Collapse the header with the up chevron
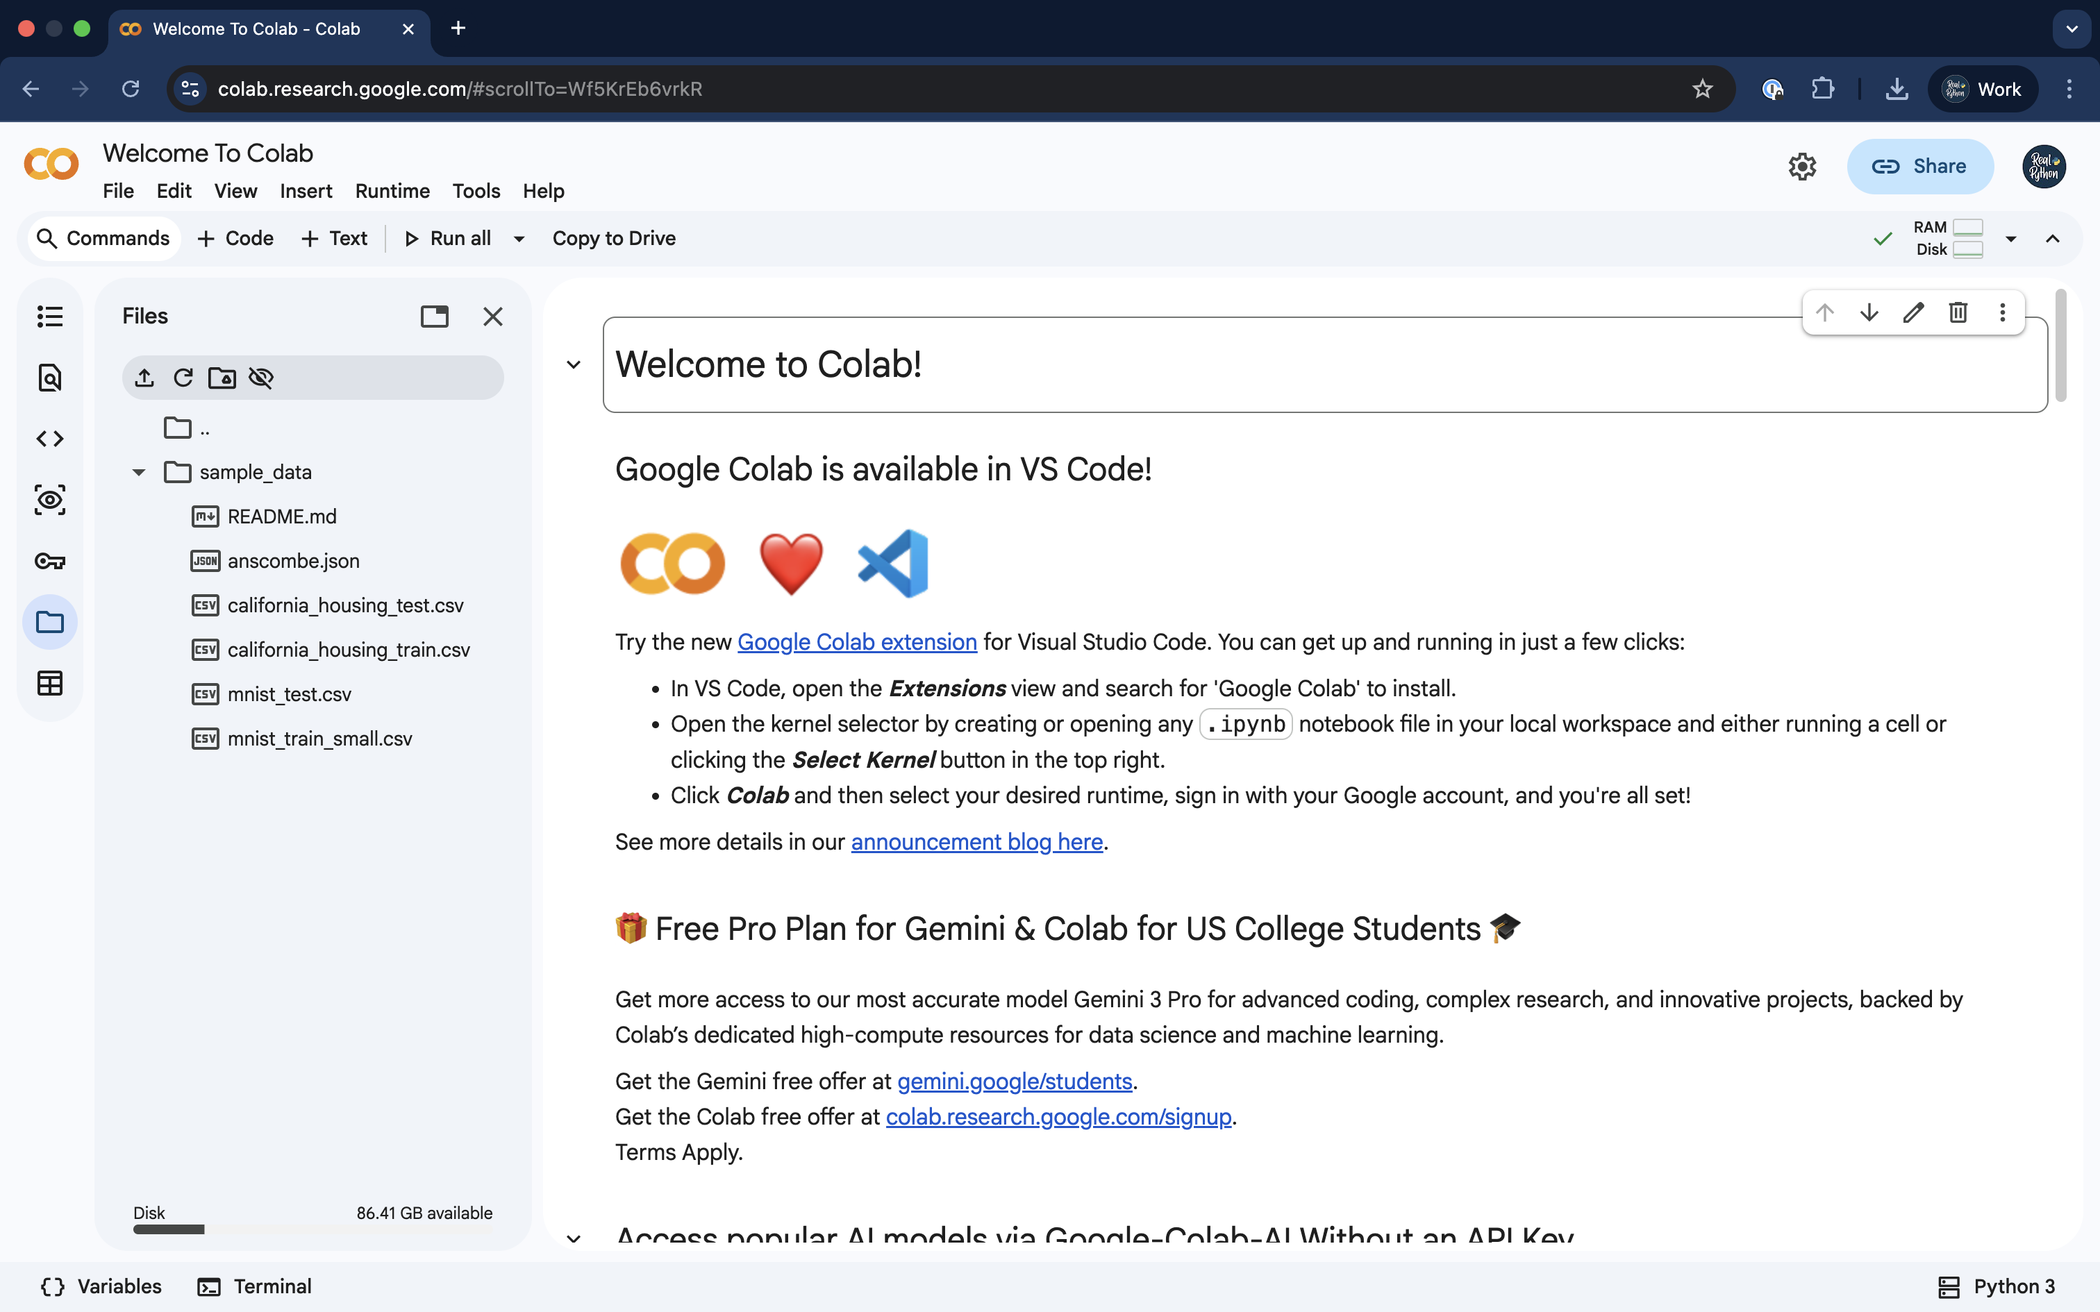This screenshot has width=2100, height=1312. point(2052,239)
